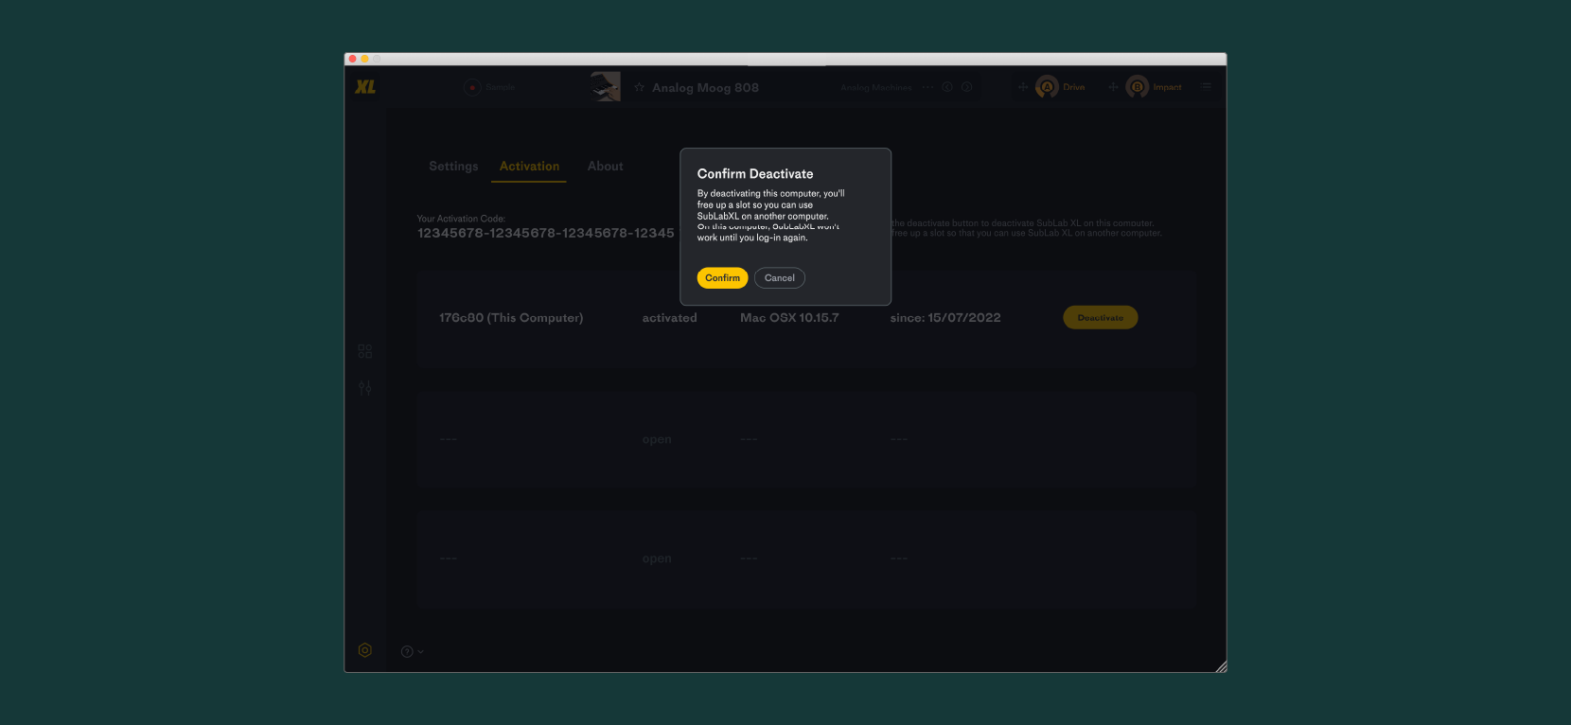Open the settings hexagon icon at bottom left
Image resolution: width=1571 pixels, height=725 pixels.
[x=365, y=650]
